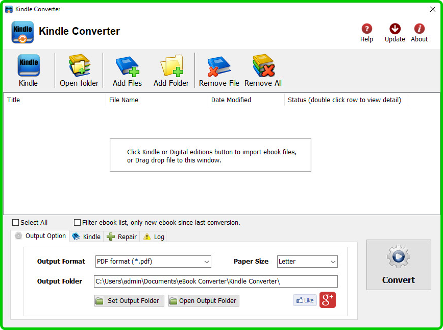Add ebook files with Add Files
443x330 pixels.
tap(127, 70)
